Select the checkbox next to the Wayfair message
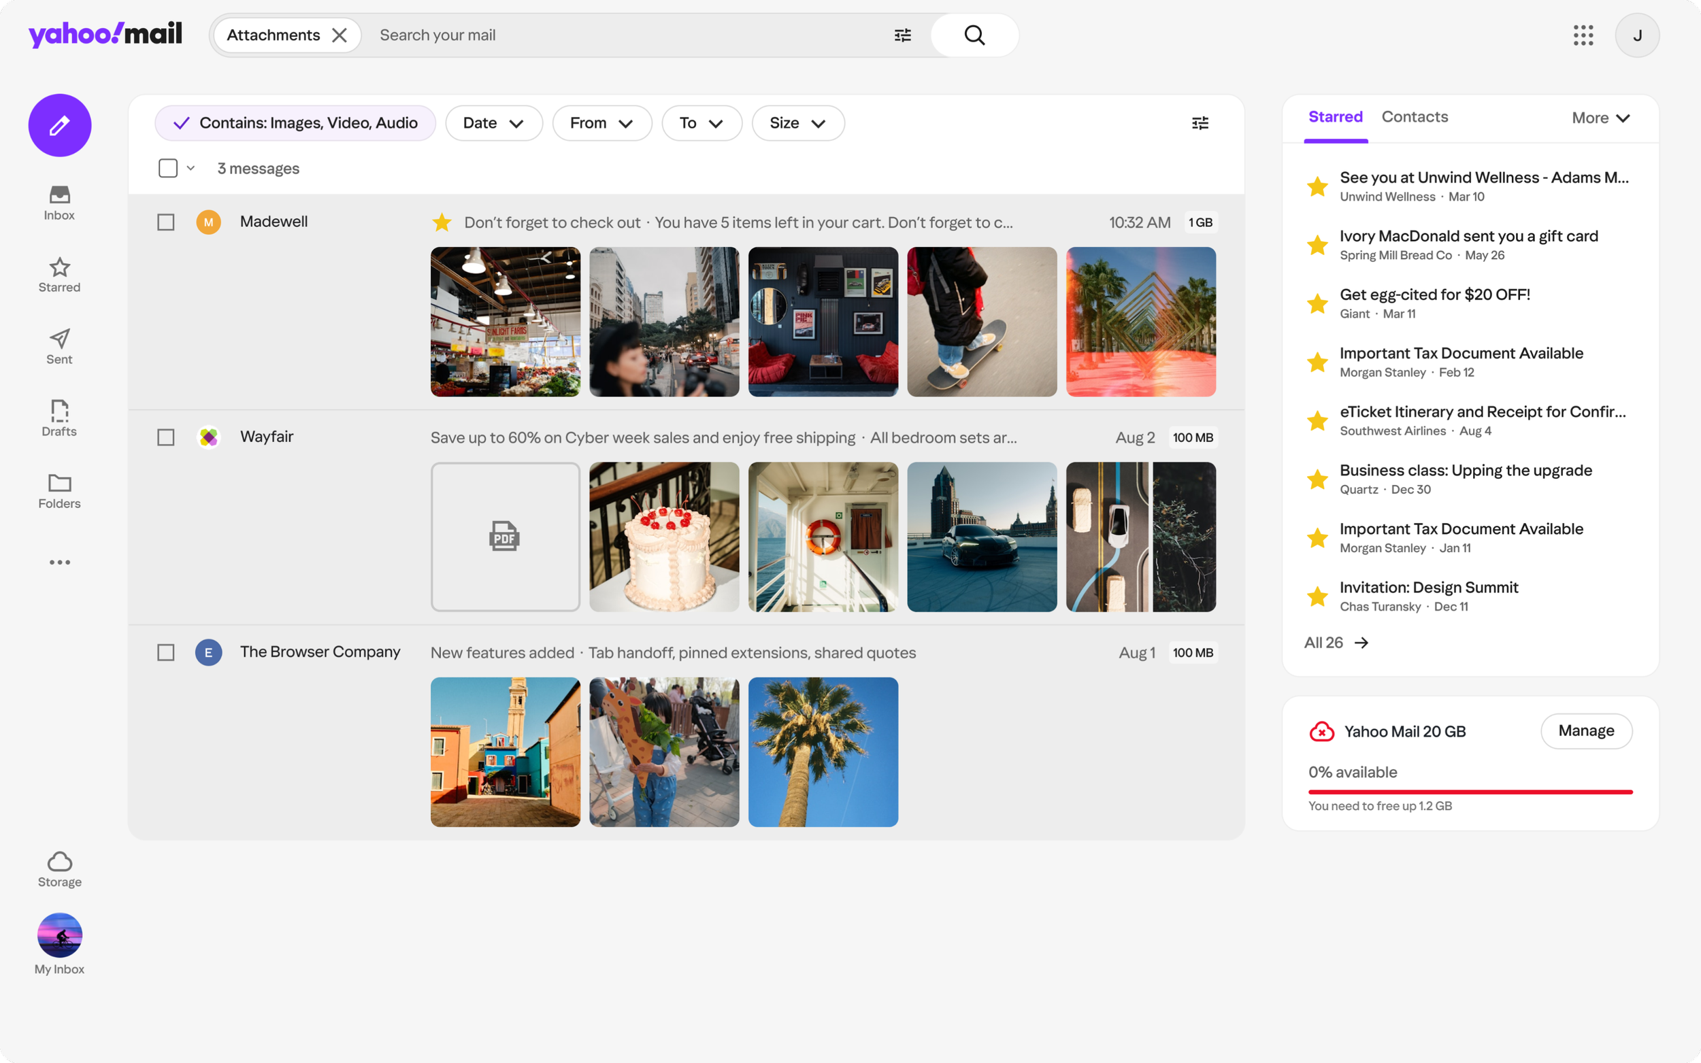 click(166, 437)
